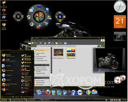Click Firefox icon in the dock

[x=48, y=92]
